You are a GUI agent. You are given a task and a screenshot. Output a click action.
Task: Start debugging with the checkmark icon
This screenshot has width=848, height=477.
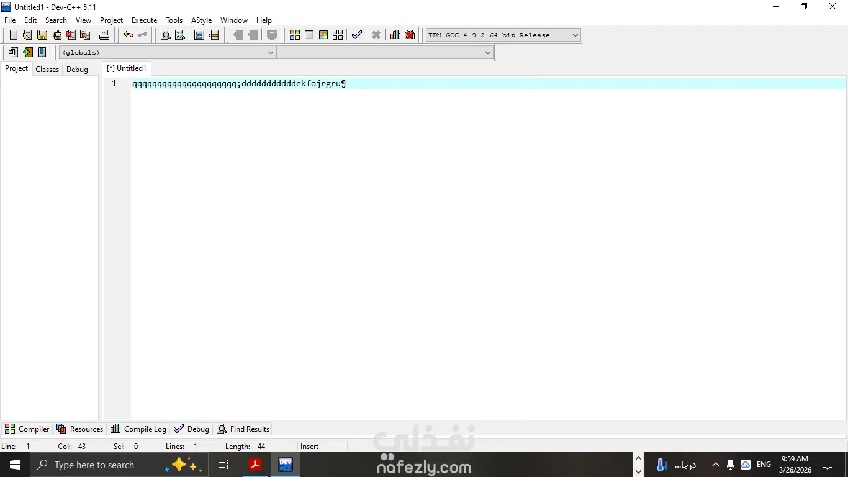click(x=357, y=35)
